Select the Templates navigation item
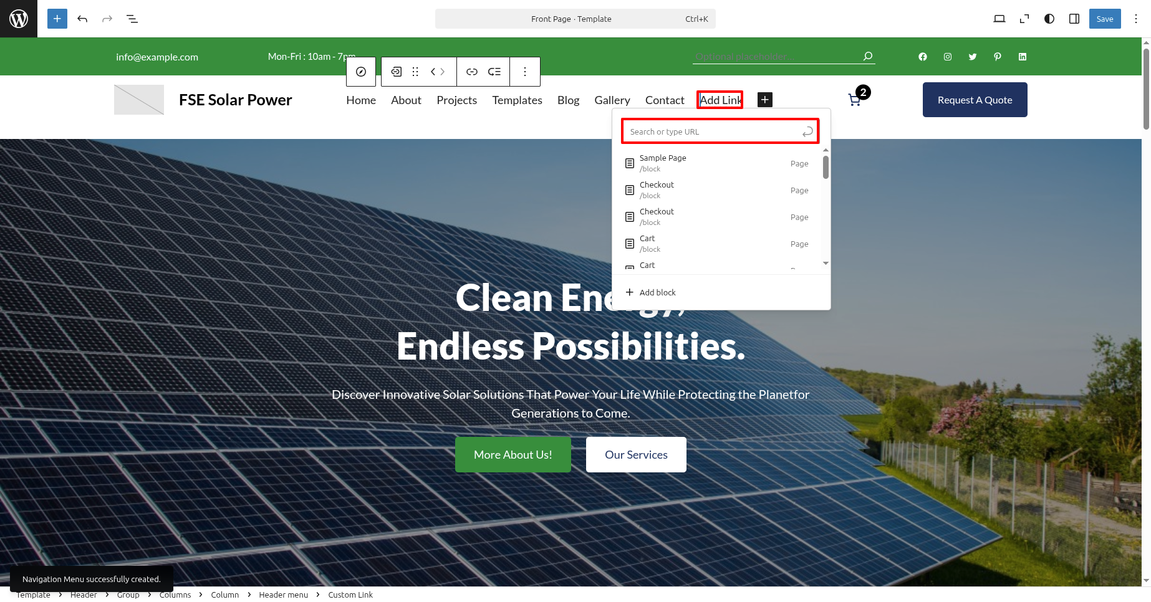 pyautogui.click(x=518, y=100)
